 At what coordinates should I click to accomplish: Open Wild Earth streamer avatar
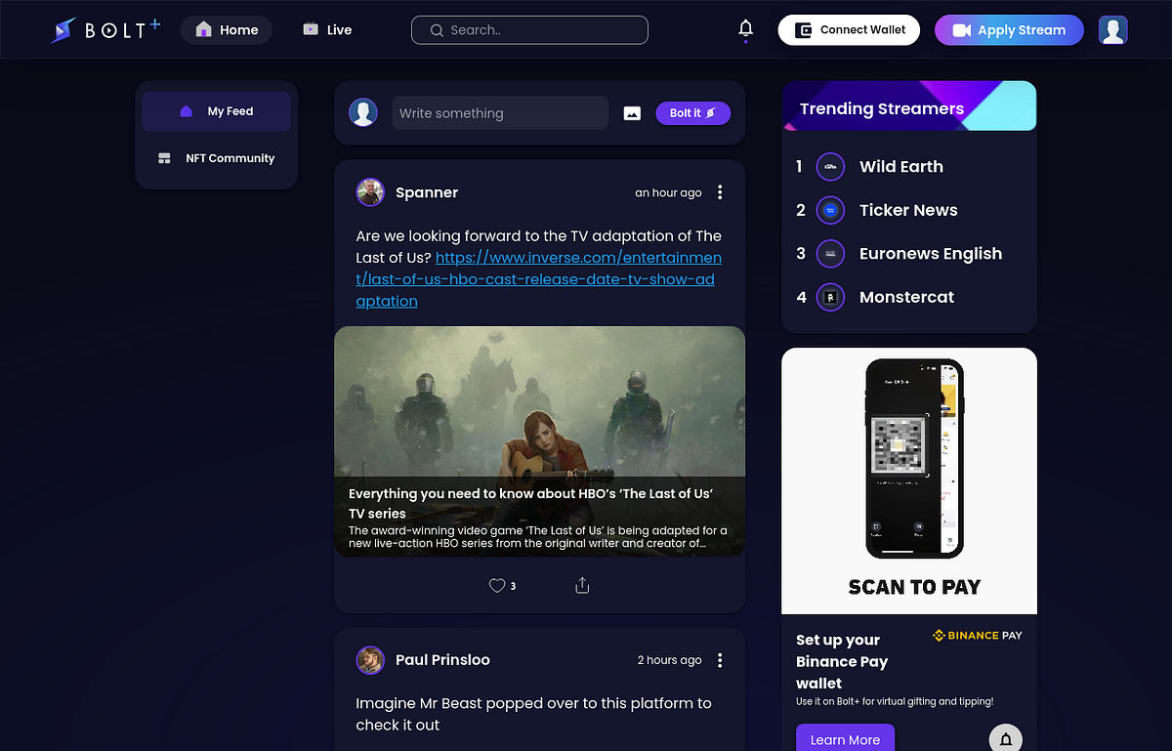pyautogui.click(x=830, y=167)
